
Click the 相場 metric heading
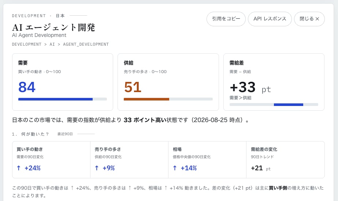(x=177, y=149)
